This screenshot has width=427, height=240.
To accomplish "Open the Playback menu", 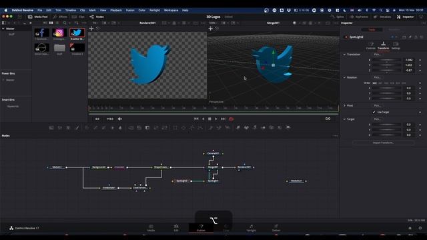I will point(116,11).
